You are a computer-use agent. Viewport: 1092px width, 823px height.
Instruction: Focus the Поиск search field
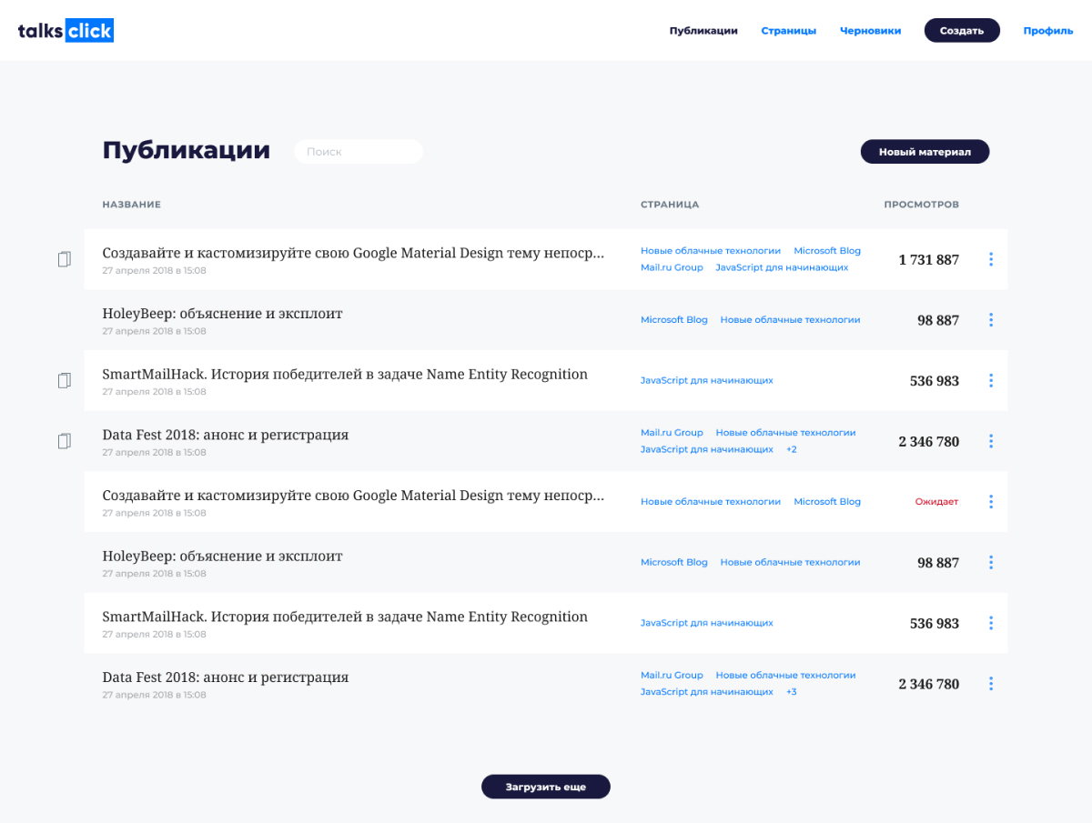tap(359, 152)
